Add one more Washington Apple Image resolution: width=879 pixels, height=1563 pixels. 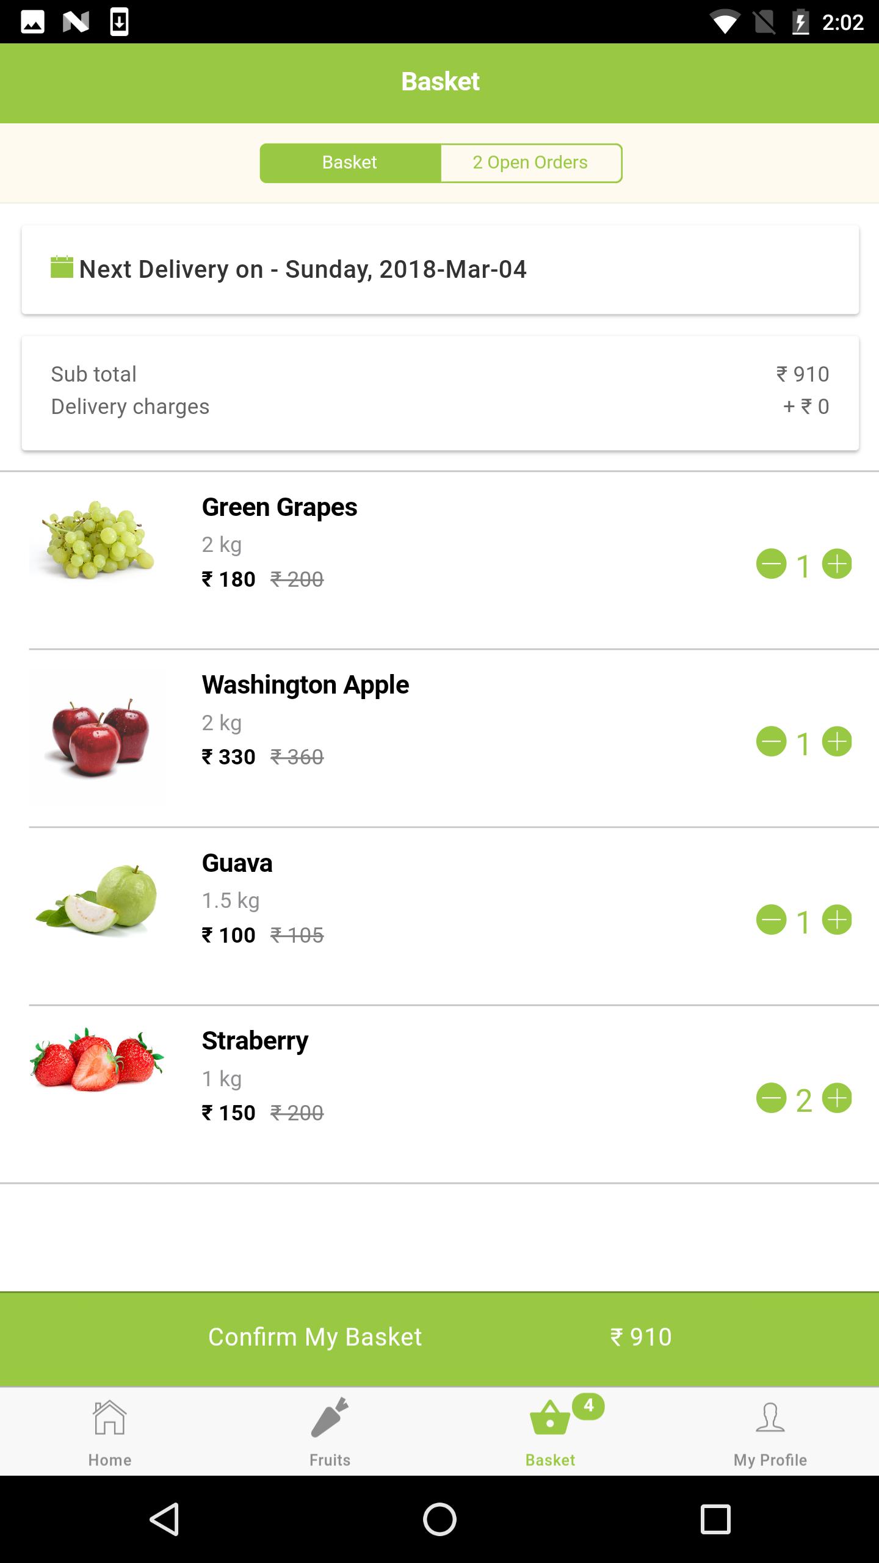pos(837,742)
